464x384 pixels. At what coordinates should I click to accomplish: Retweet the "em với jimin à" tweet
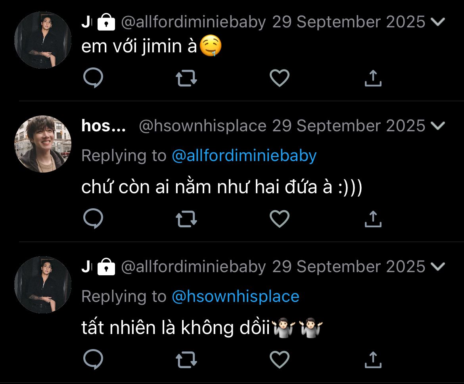click(186, 78)
